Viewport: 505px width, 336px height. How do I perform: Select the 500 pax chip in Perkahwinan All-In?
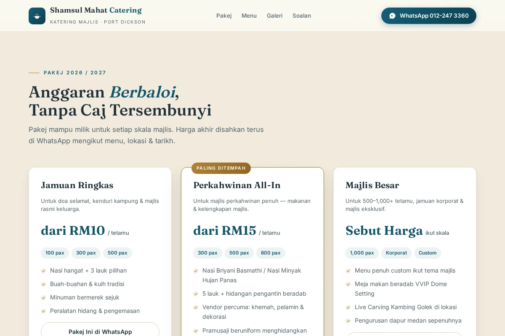[239, 253]
